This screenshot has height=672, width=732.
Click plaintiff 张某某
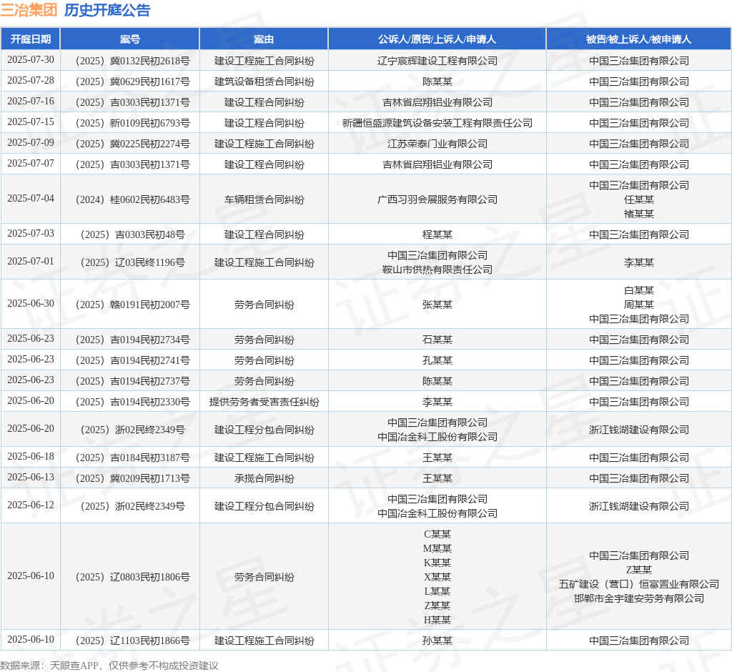click(x=437, y=305)
